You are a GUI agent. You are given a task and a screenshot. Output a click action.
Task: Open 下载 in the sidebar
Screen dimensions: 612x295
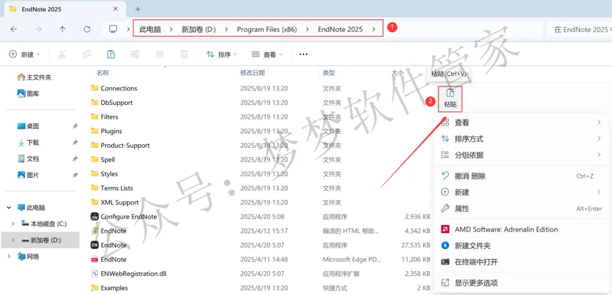click(28, 143)
